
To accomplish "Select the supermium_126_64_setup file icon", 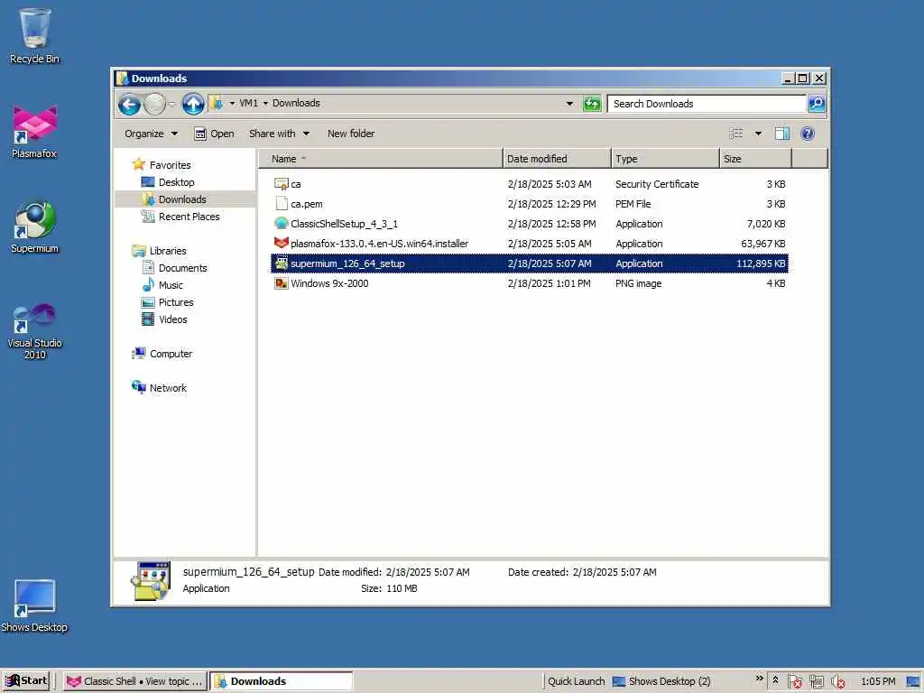I will pyautogui.click(x=282, y=263).
